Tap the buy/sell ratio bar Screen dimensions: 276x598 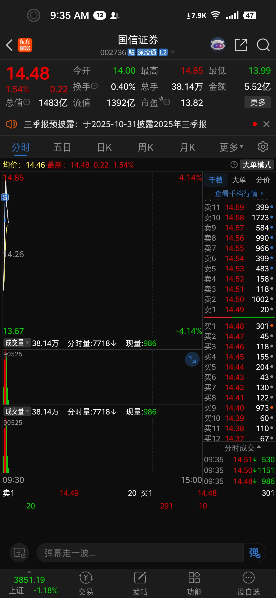239,317
